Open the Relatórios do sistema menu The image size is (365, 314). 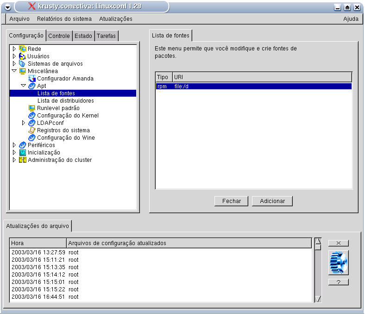tap(64, 19)
